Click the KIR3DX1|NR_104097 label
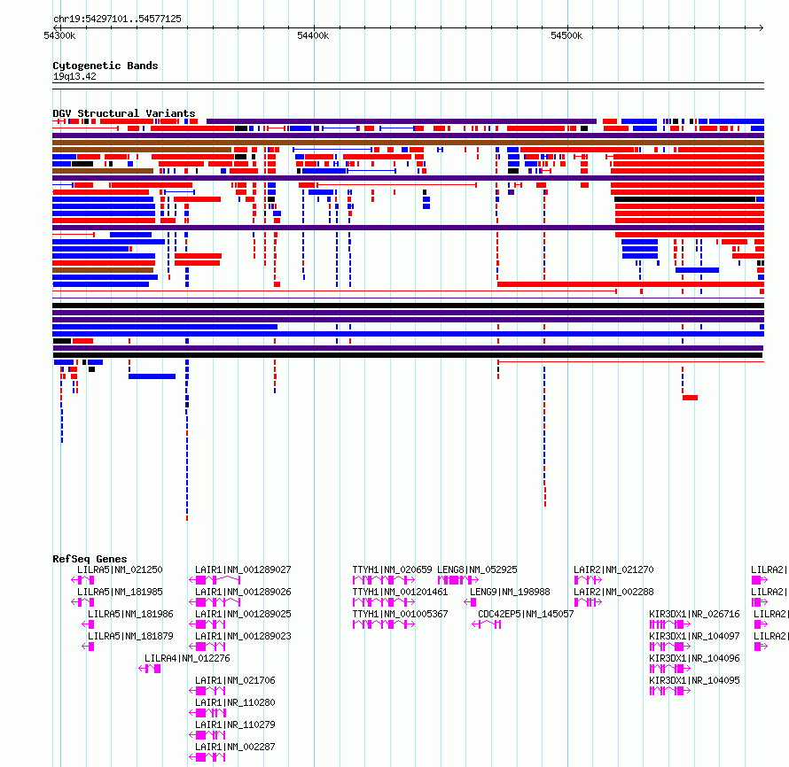The image size is (789, 767). pyautogui.click(x=694, y=636)
